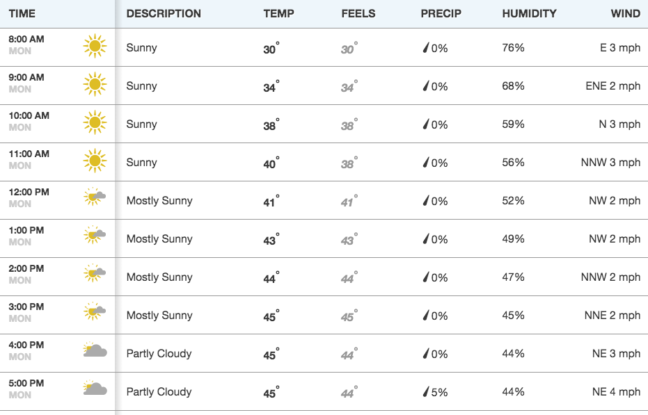Image resolution: width=648 pixels, height=415 pixels.
Task: Click the raindrop icon showing 5% precip
Action: click(x=426, y=391)
